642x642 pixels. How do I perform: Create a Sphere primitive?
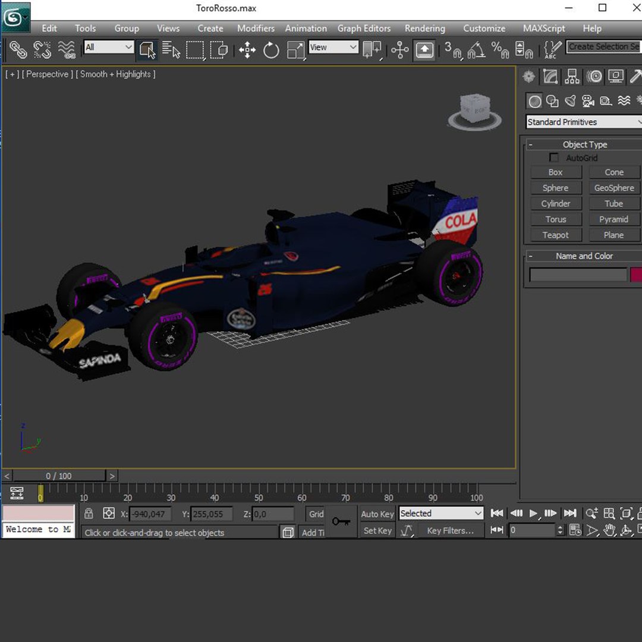(556, 188)
